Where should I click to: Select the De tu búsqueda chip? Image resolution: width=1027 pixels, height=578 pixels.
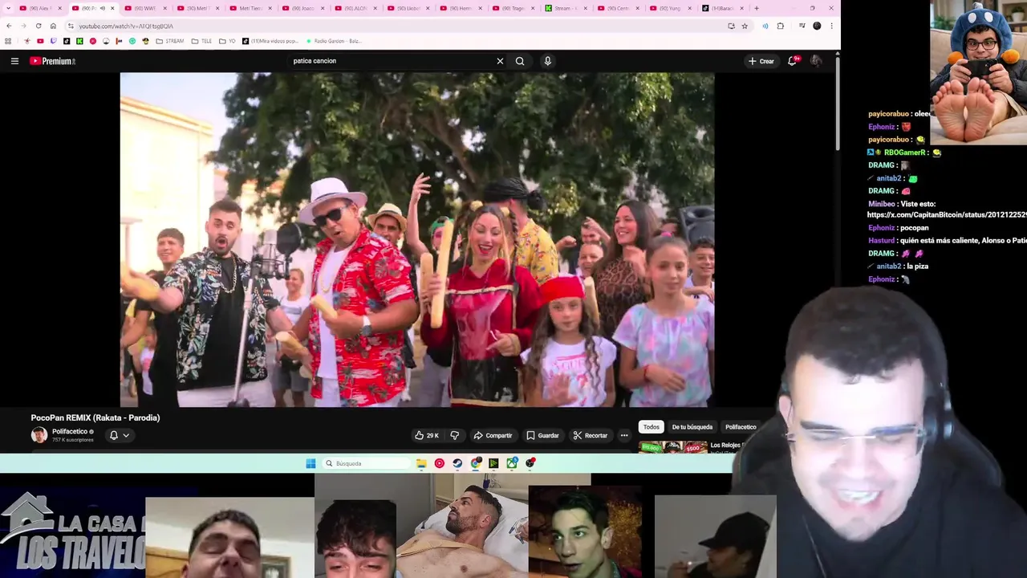[692, 427]
